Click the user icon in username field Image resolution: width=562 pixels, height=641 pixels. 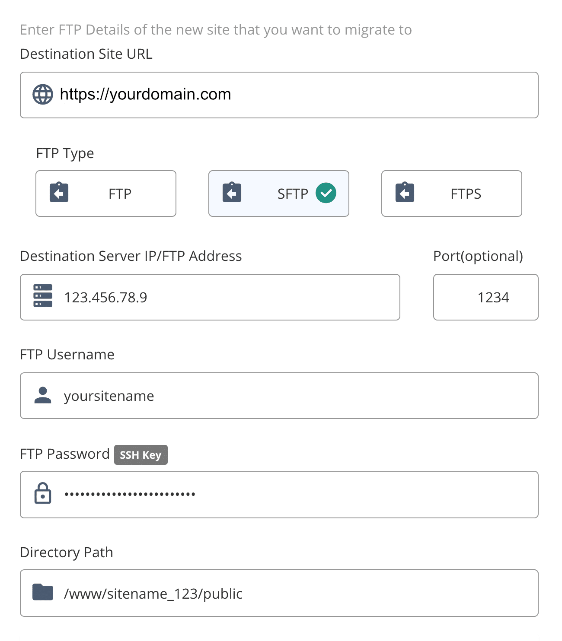pyautogui.click(x=43, y=395)
